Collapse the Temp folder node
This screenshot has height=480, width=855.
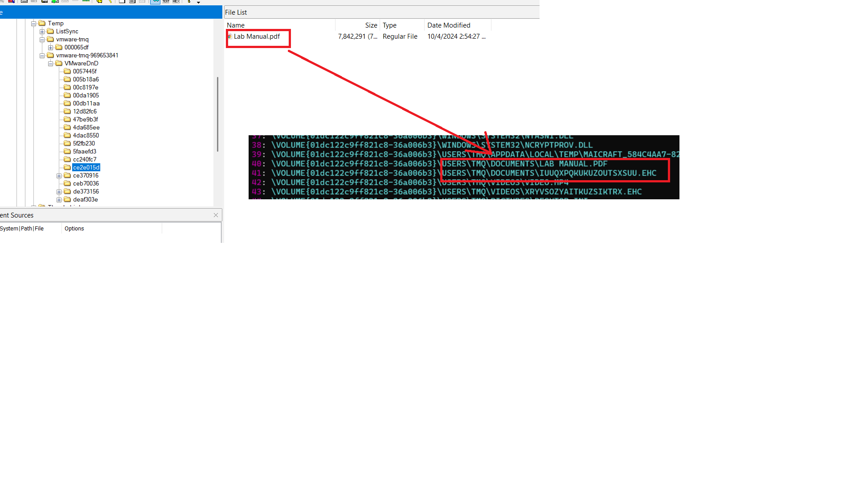[x=33, y=24]
